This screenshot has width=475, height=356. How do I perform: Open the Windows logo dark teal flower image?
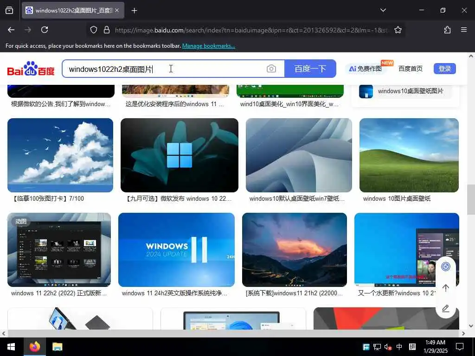(180, 155)
